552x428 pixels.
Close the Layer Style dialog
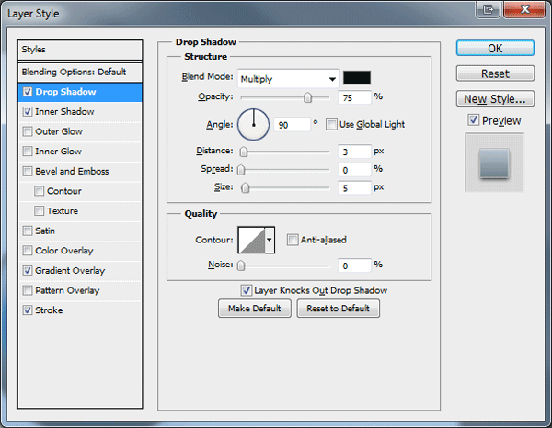524,9
